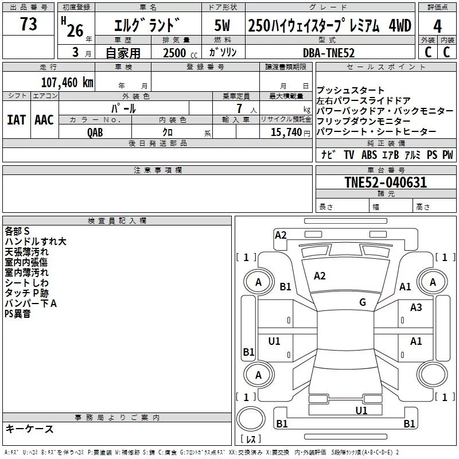Click the 注意事項欄 section header

click(x=158, y=170)
